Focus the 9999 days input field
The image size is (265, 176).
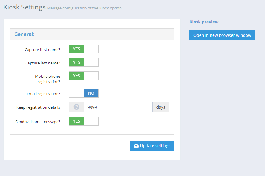coord(118,107)
